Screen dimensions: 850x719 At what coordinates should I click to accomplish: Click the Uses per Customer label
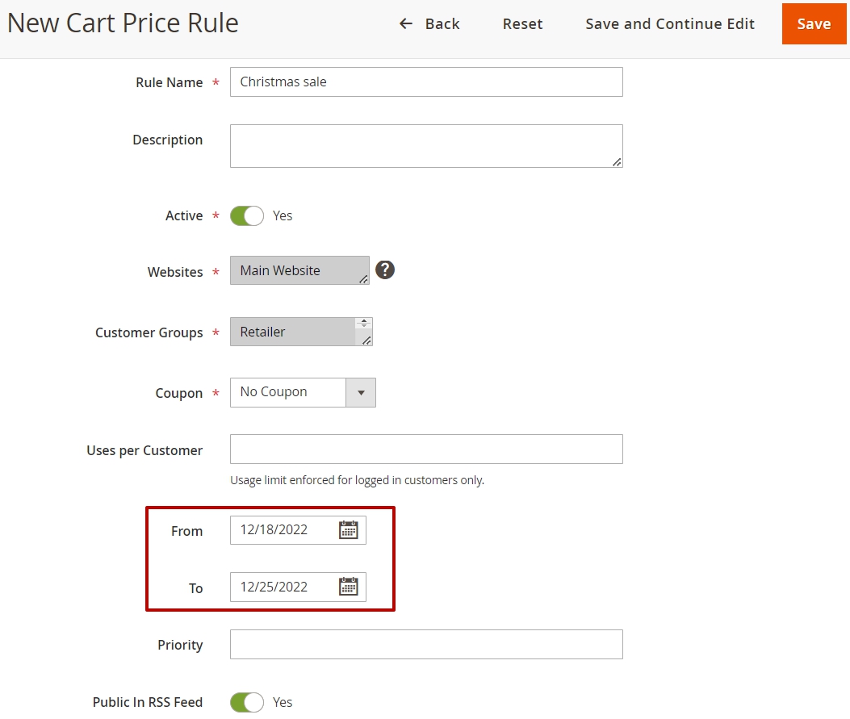pyautogui.click(x=144, y=450)
